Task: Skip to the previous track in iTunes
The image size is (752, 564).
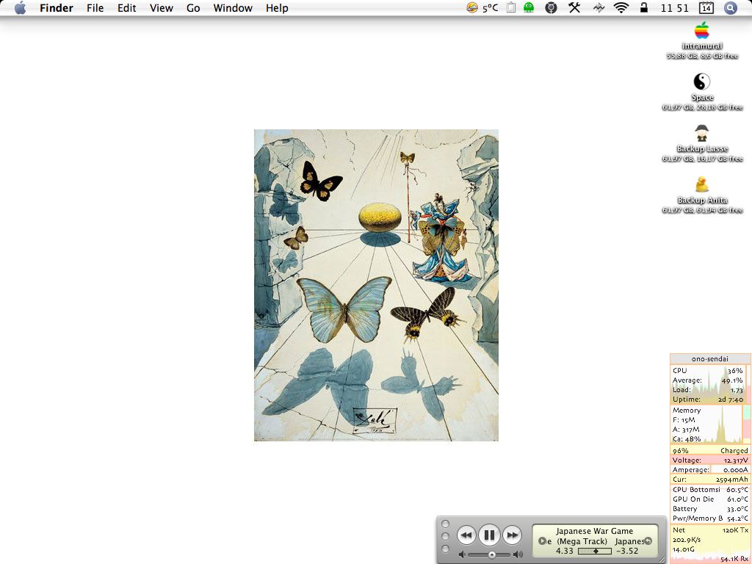Action: [x=466, y=535]
